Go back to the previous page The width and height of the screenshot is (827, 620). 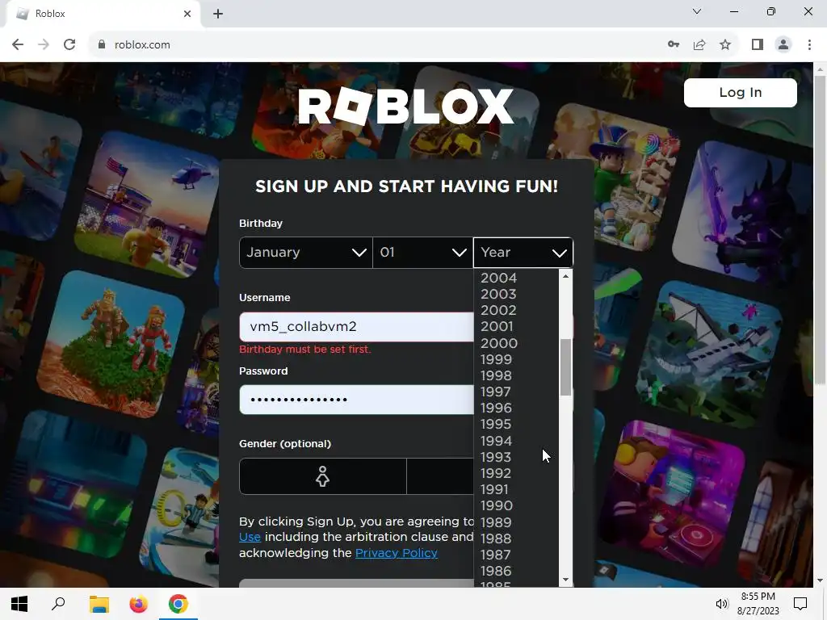click(18, 45)
